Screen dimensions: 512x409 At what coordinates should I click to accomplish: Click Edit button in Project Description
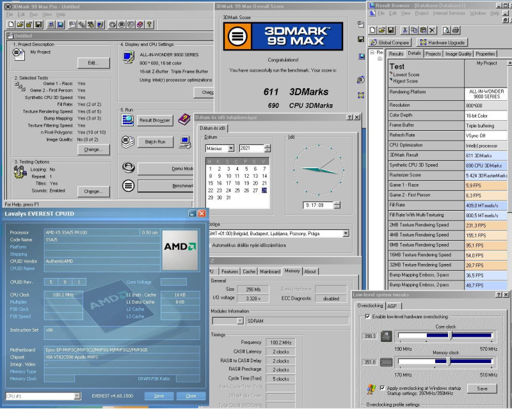coord(93,63)
